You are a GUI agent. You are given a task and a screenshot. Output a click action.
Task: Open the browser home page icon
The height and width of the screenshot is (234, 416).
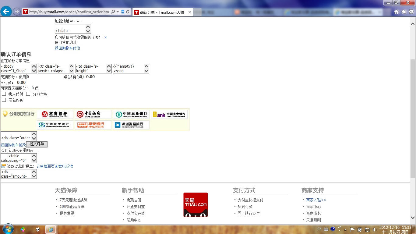click(396, 12)
